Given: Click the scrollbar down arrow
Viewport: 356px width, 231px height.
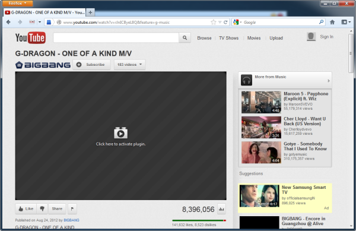Looking at the screenshot, I should [351, 226].
